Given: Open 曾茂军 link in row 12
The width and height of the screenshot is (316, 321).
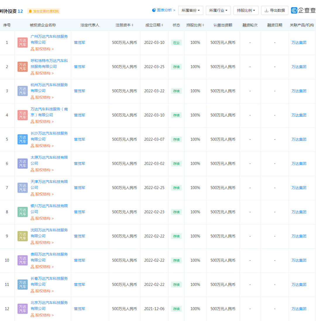Looking at the screenshot, I should (x=80, y=309).
